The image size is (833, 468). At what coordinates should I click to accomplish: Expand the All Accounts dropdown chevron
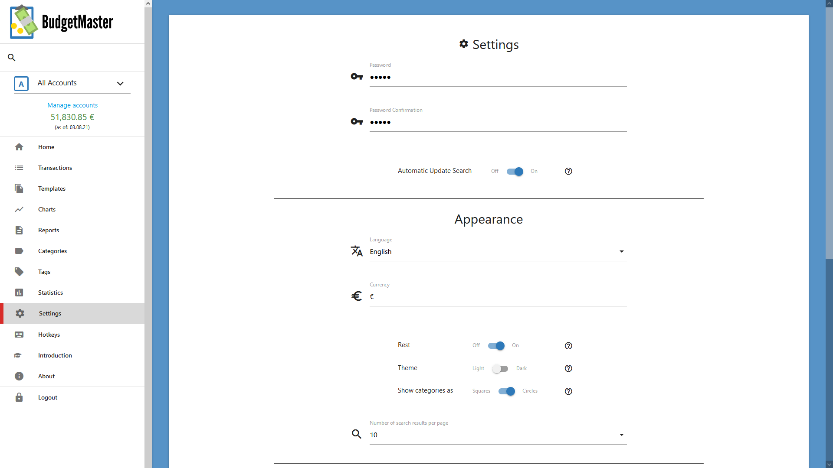pos(120,84)
